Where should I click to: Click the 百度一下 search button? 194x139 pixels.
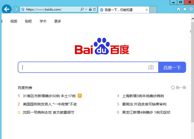click(172, 67)
